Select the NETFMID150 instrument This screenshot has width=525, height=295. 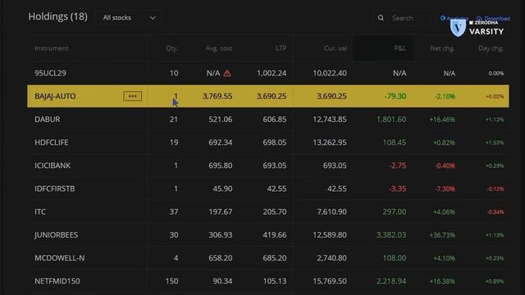[57, 281]
